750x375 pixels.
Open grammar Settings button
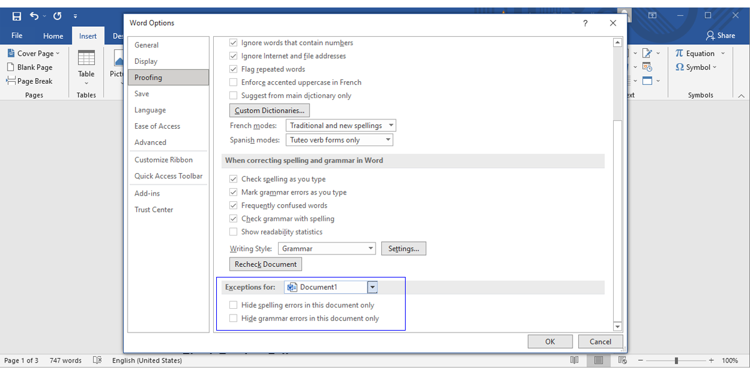(404, 249)
